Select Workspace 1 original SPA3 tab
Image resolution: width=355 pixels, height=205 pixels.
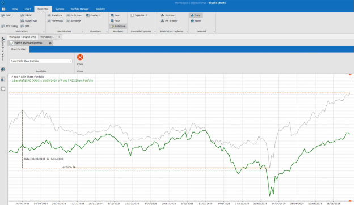(x=23, y=37)
